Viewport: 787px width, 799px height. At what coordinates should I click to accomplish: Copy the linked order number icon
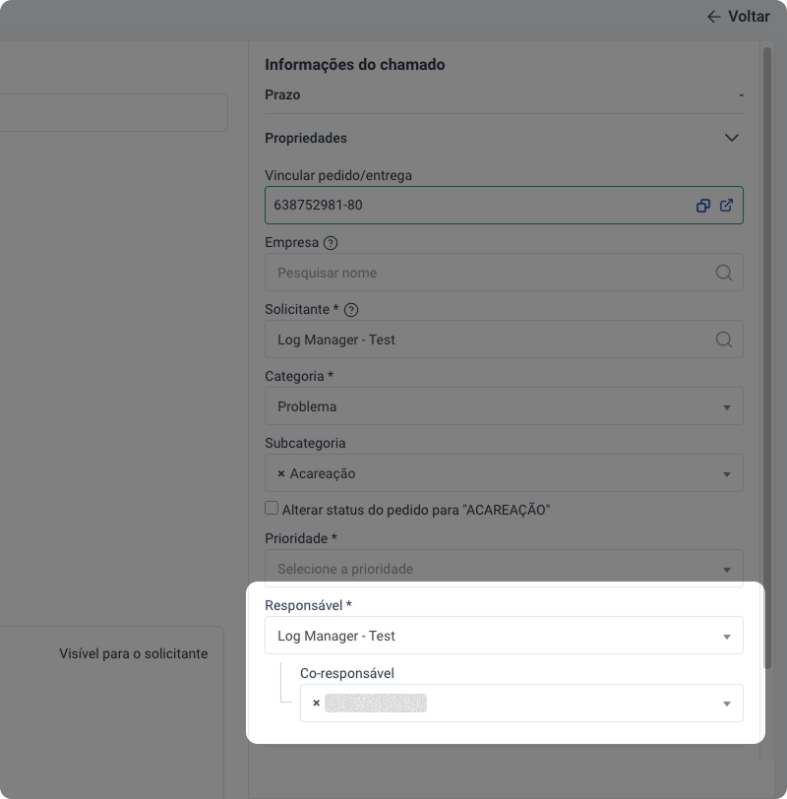[x=703, y=206]
